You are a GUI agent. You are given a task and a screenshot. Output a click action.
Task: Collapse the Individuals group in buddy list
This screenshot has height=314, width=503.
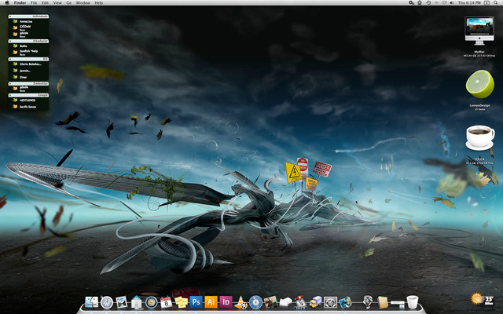pos(28,16)
